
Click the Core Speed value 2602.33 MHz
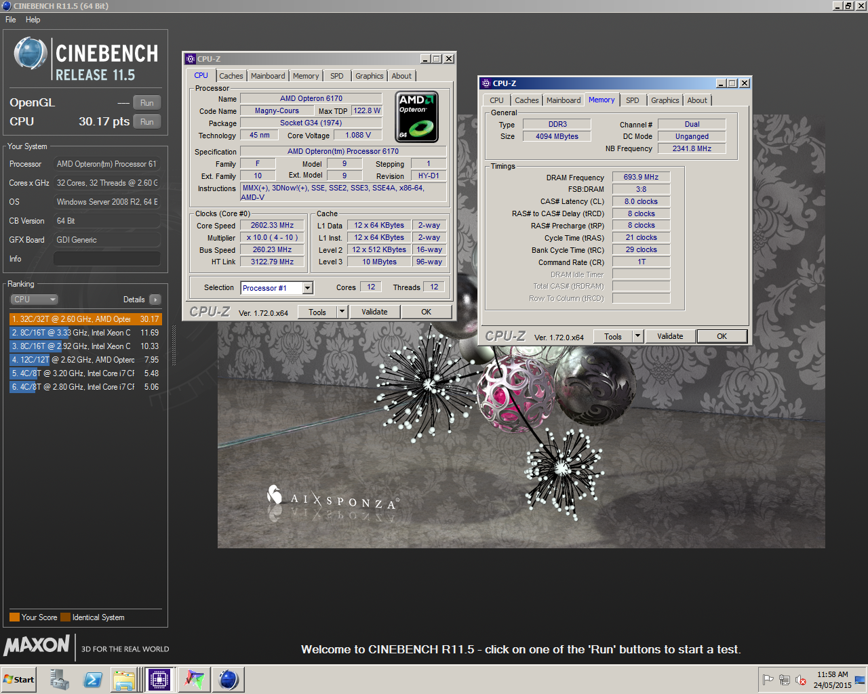[272, 226]
